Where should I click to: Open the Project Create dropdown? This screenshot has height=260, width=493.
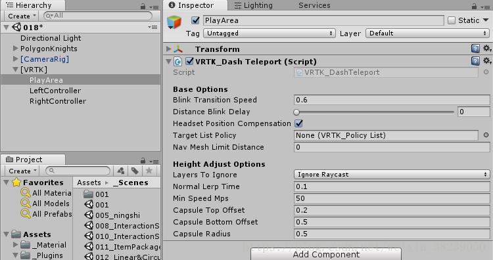pyautogui.click(x=22, y=171)
